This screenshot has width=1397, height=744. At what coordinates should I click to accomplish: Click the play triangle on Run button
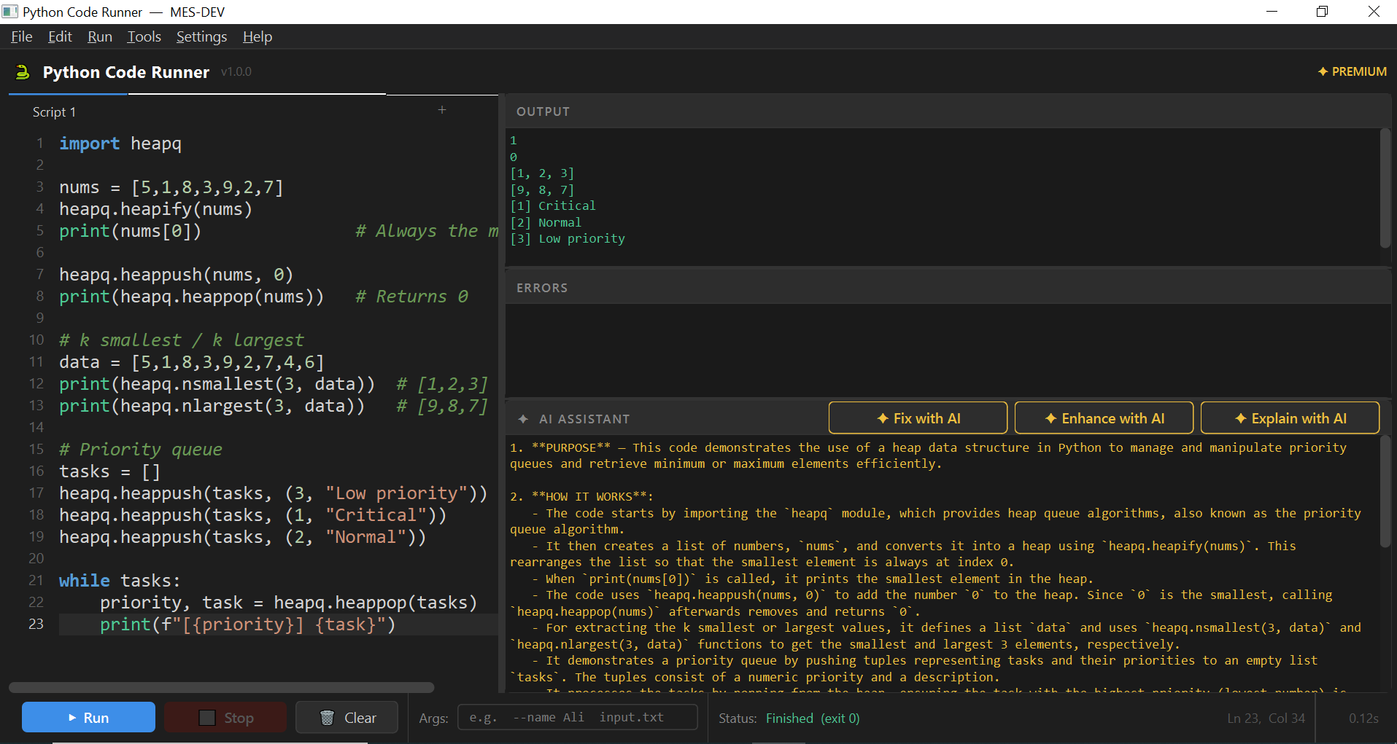coord(72,718)
